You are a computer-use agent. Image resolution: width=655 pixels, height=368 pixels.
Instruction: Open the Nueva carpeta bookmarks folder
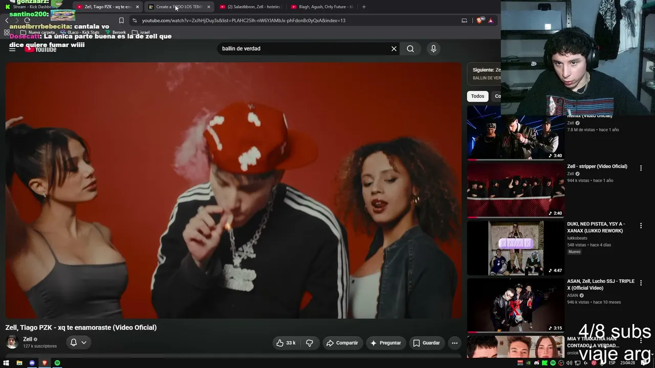coord(38,32)
